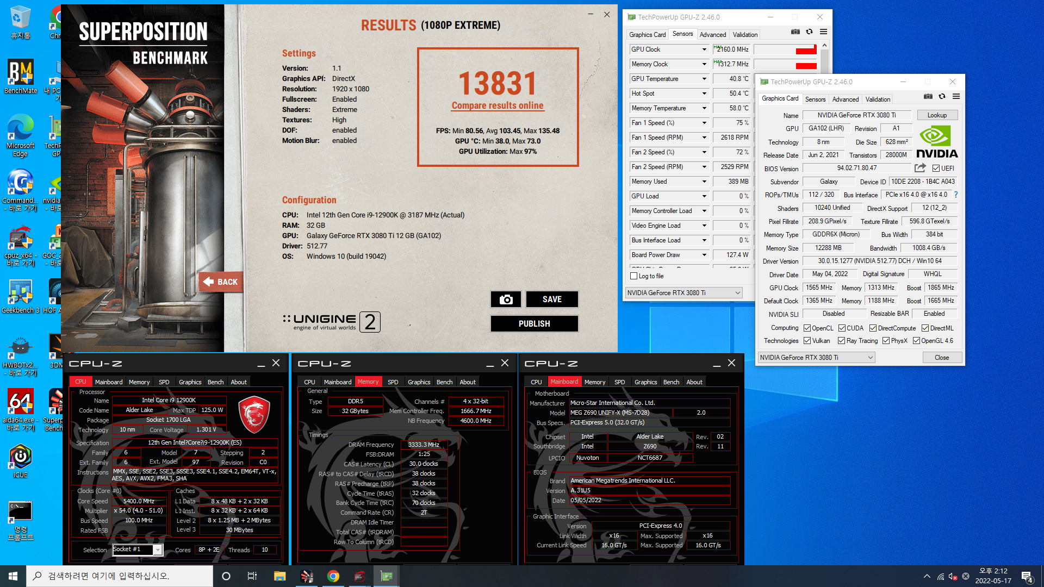Toggle the Ray Tracing checkbox
Image resolution: width=1044 pixels, height=587 pixels.
point(842,341)
